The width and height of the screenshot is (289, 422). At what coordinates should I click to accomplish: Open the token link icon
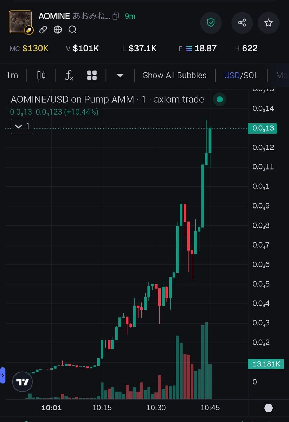(x=43, y=30)
